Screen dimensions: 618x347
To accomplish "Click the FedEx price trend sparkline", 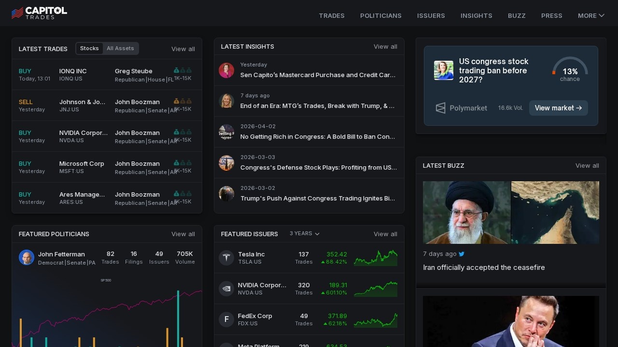I will pyautogui.click(x=376, y=320).
